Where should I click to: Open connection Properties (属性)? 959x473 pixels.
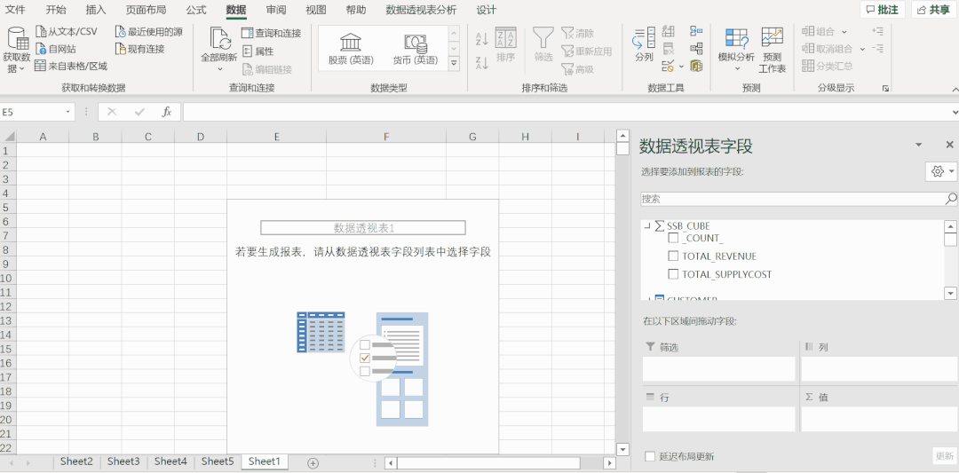pyautogui.click(x=258, y=51)
